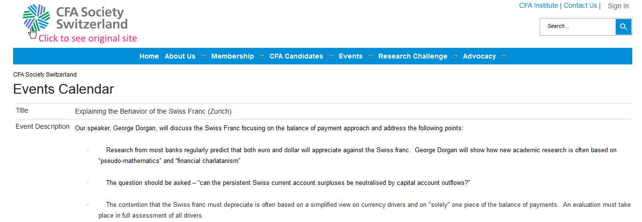Viewport: 642px width, 222px height.
Task: Open the CFA Candidates dropdown arrow
Action: point(331,57)
